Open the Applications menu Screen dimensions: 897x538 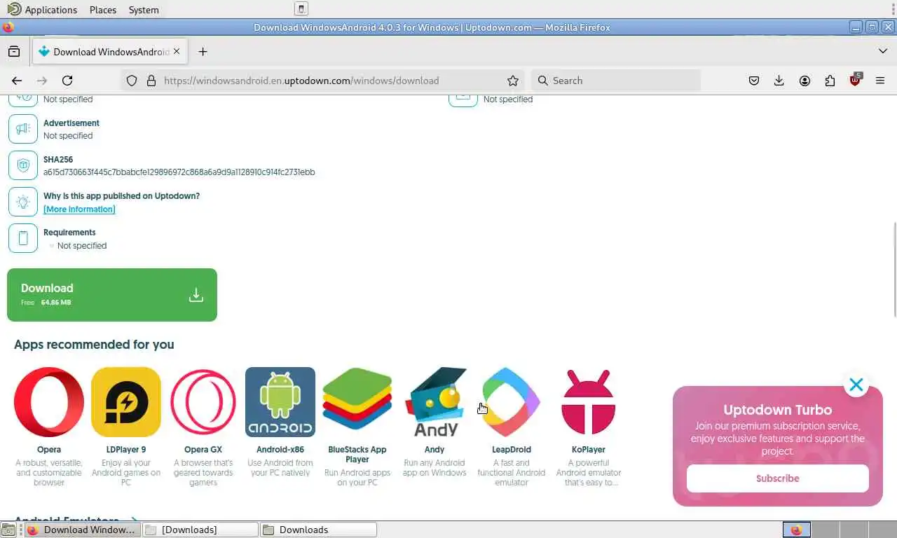click(x=43, y=10)
